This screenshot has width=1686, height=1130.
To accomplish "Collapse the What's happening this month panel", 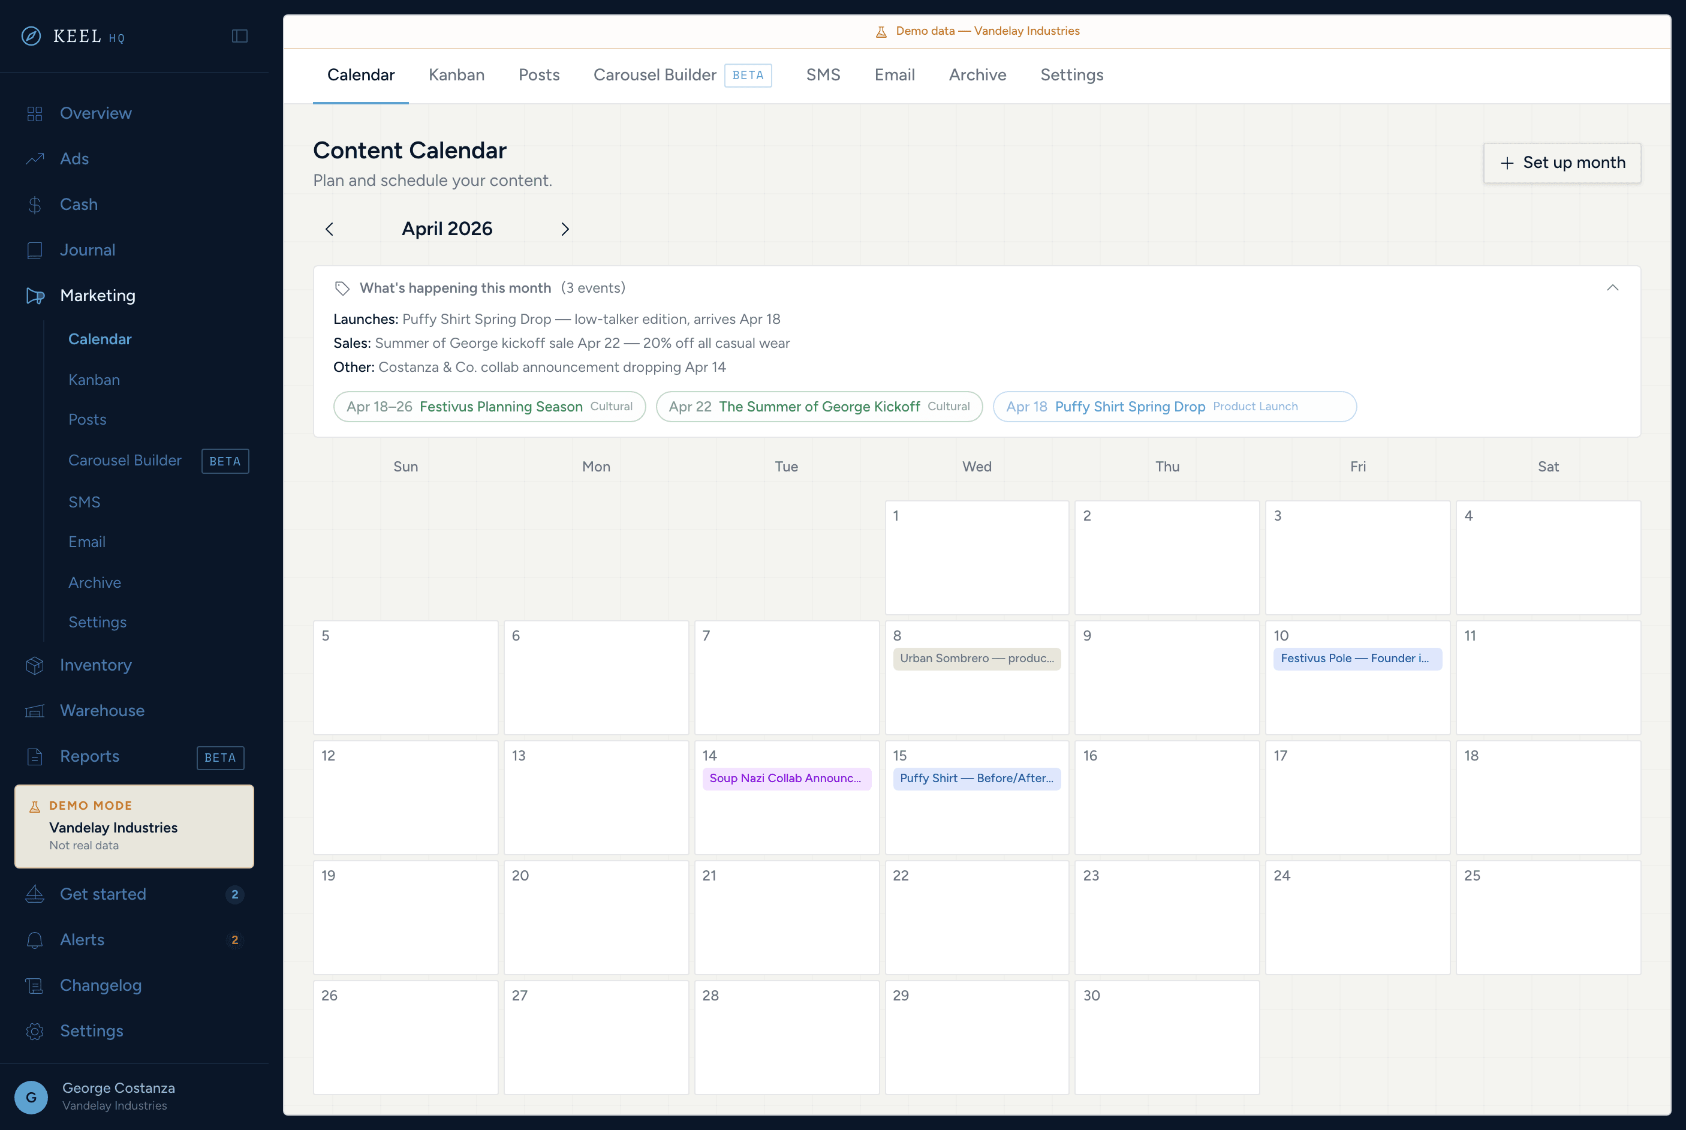I will pos(1612,287).
